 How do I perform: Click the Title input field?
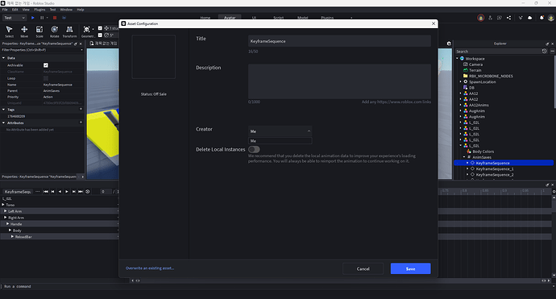pos(339,41)
